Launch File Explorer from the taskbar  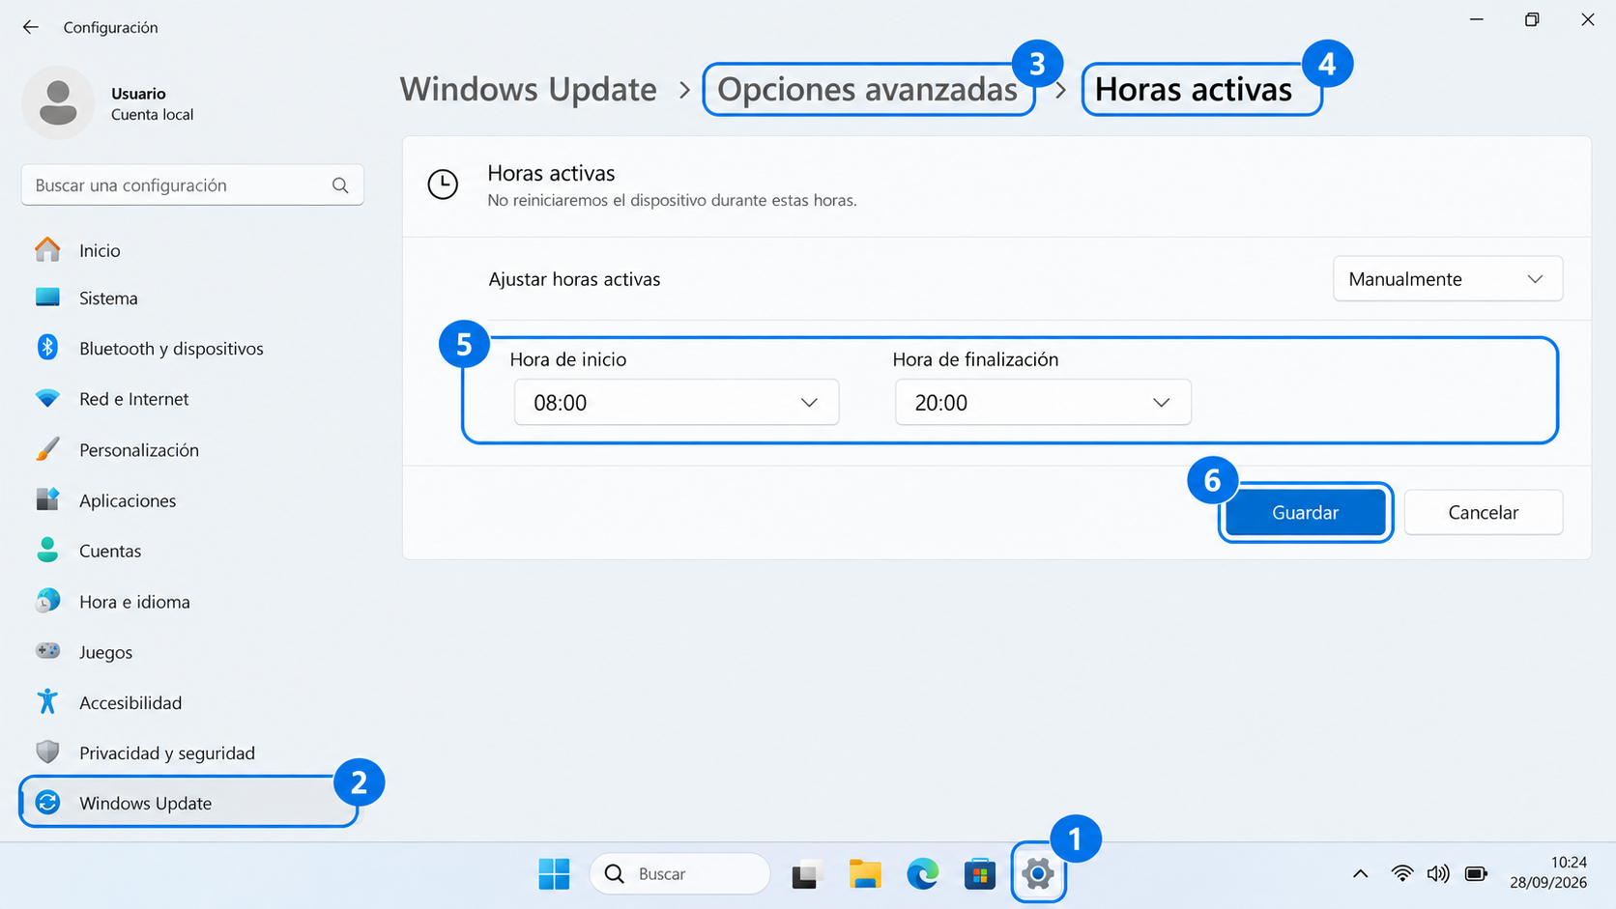pos(865,874)
